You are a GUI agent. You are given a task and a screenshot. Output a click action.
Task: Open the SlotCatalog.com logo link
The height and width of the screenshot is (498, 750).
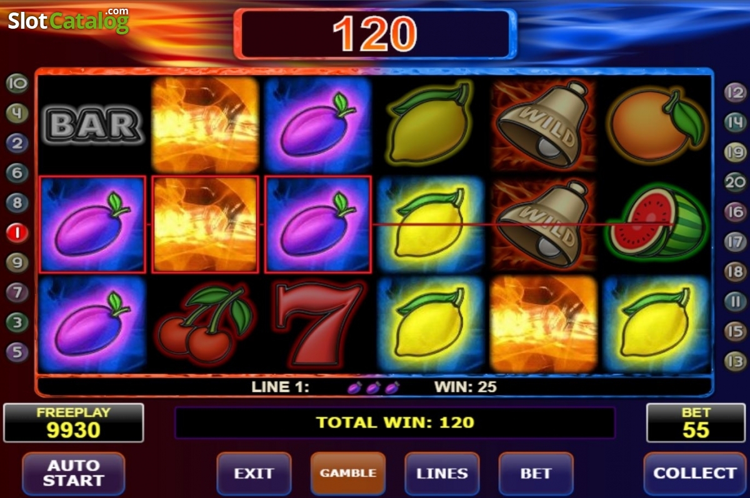coord(69,21)
